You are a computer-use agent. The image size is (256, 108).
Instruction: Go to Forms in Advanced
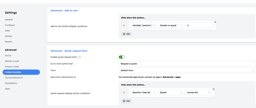tap(8, 56)
